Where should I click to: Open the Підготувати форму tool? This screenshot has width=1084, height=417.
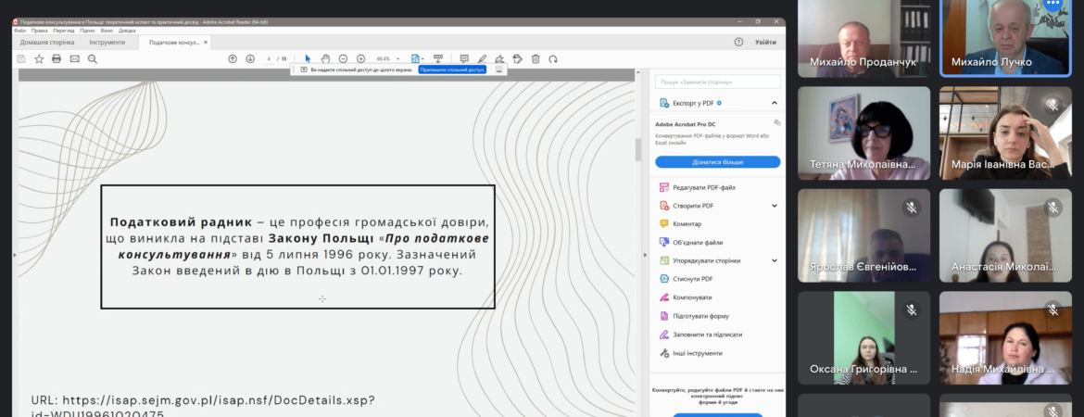click(694, 316)
